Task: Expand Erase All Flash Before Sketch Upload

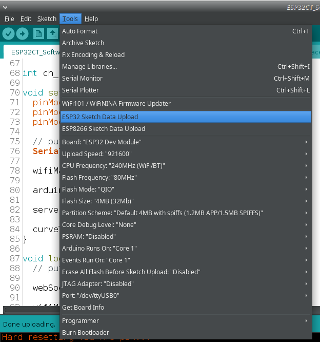Action: coord(185,272)
